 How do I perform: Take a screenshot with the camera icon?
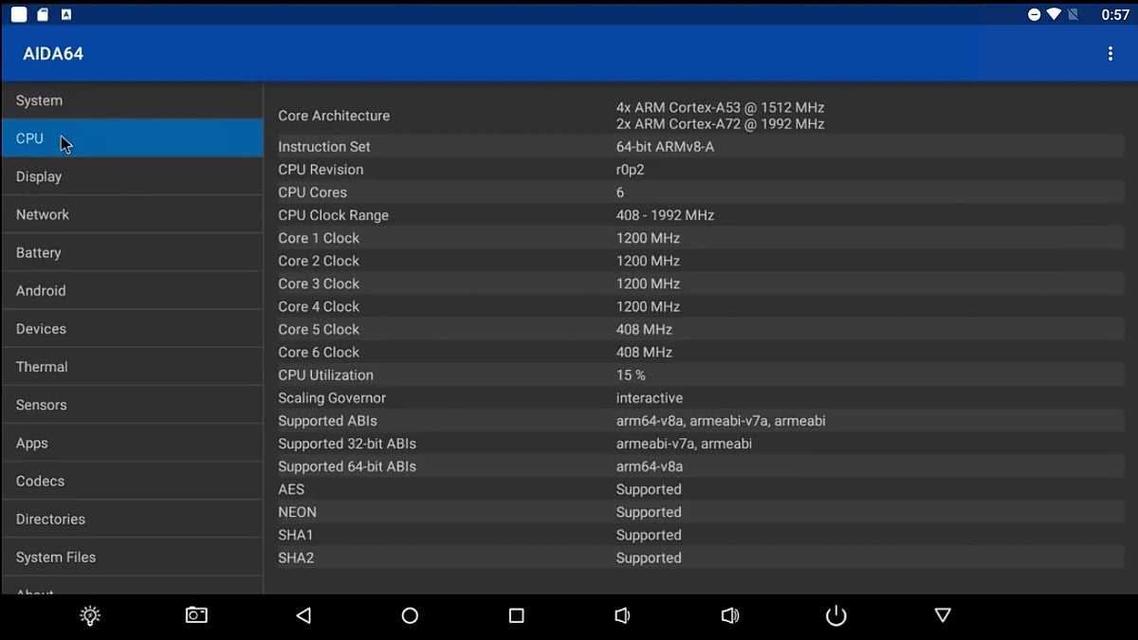(x=196, y=615)
